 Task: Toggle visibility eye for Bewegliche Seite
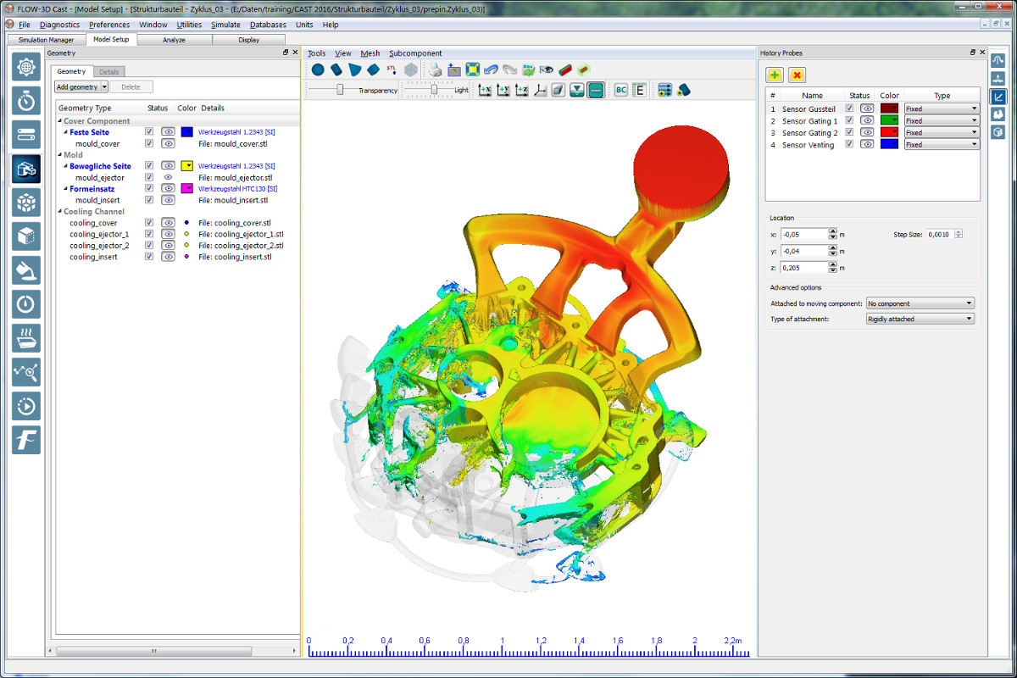click(x=168, y=166)
